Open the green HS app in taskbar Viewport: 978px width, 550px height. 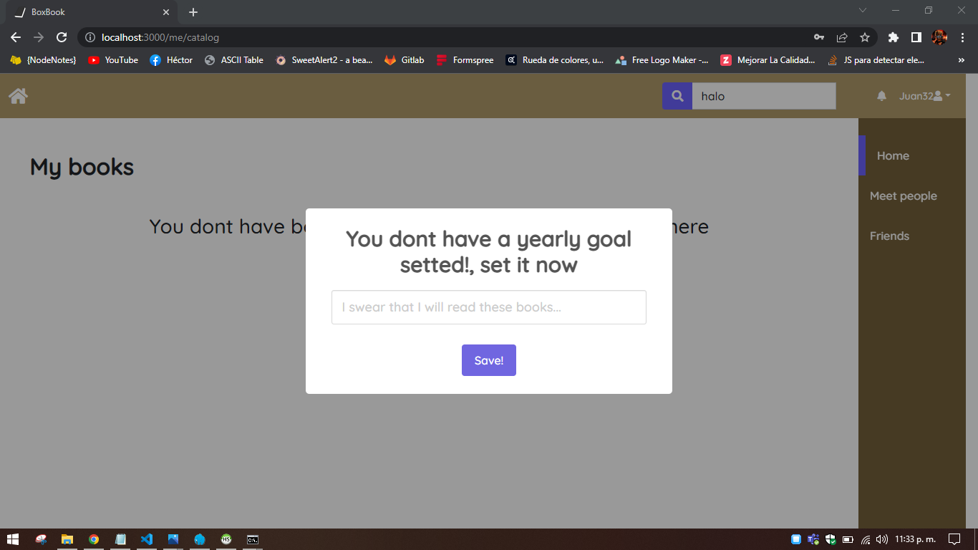[226, 539]
